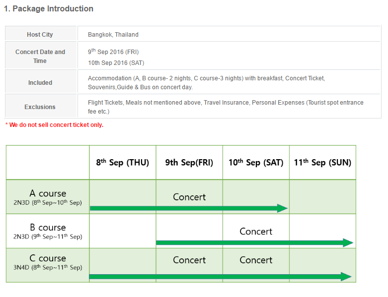Click the "10th Sep (SAT)" column header
Image resolution: width=388 pixels, height=297 pixels.
pyautogui.click(x=256, y=163)
